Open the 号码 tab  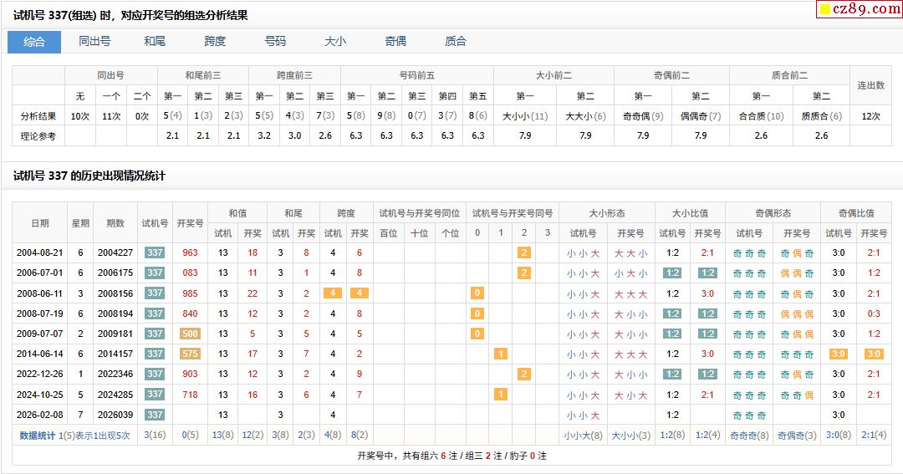tap(275, 42)
